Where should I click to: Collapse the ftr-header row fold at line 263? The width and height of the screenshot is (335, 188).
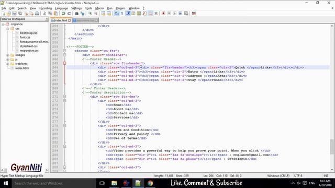tap(64, 63)
